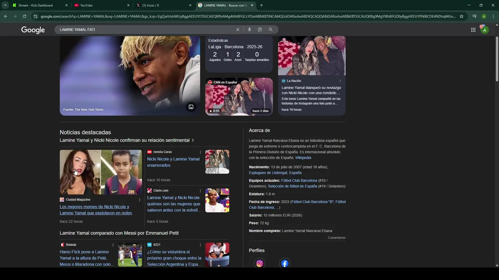
Task: Click Clarin.com article thumbnail
Action: pyautogui.click(x=217, y=200)
